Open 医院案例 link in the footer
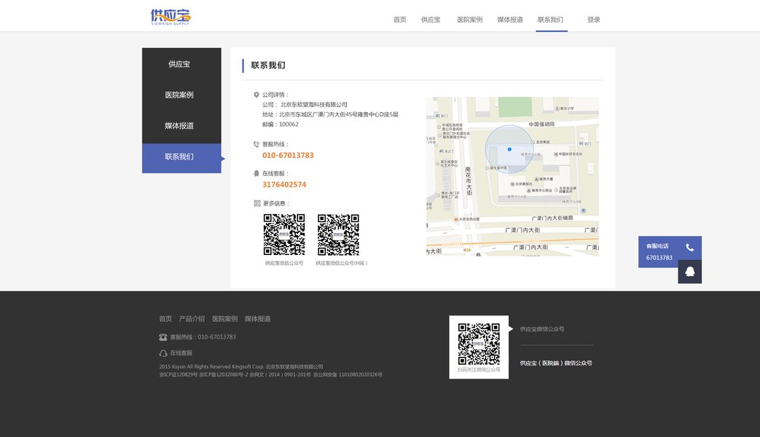This screenshot has height=437, width=760. (x=225, y=319)
